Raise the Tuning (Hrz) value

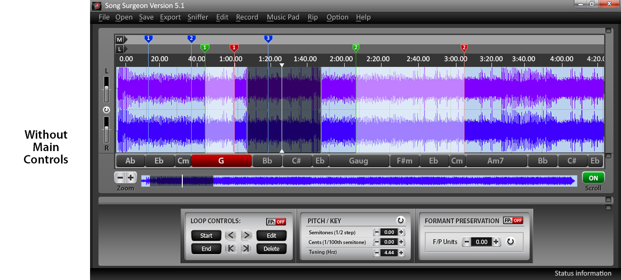[401, 253]
